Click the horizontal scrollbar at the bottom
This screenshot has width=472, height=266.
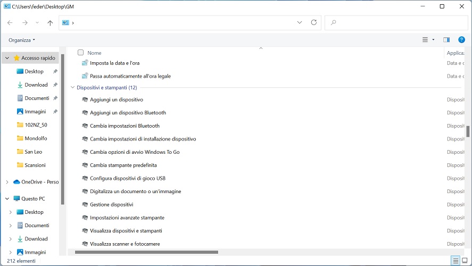[x=146, y=252]
